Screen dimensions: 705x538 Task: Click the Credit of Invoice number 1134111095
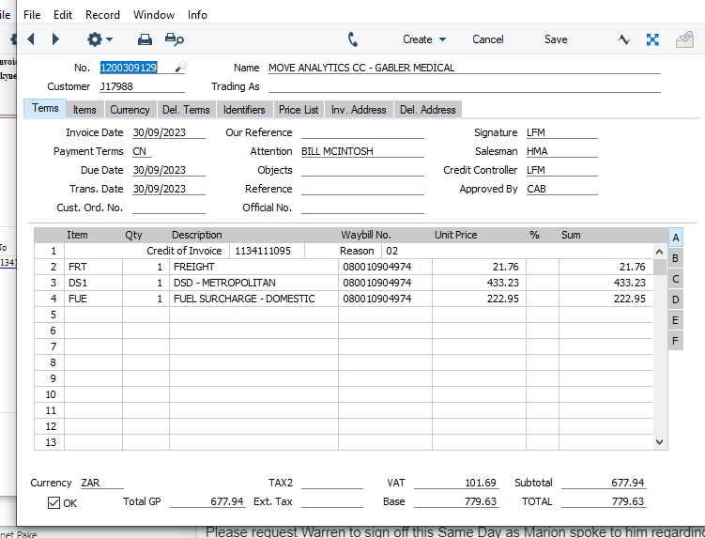pyautogui.click(x=267, y=251)
